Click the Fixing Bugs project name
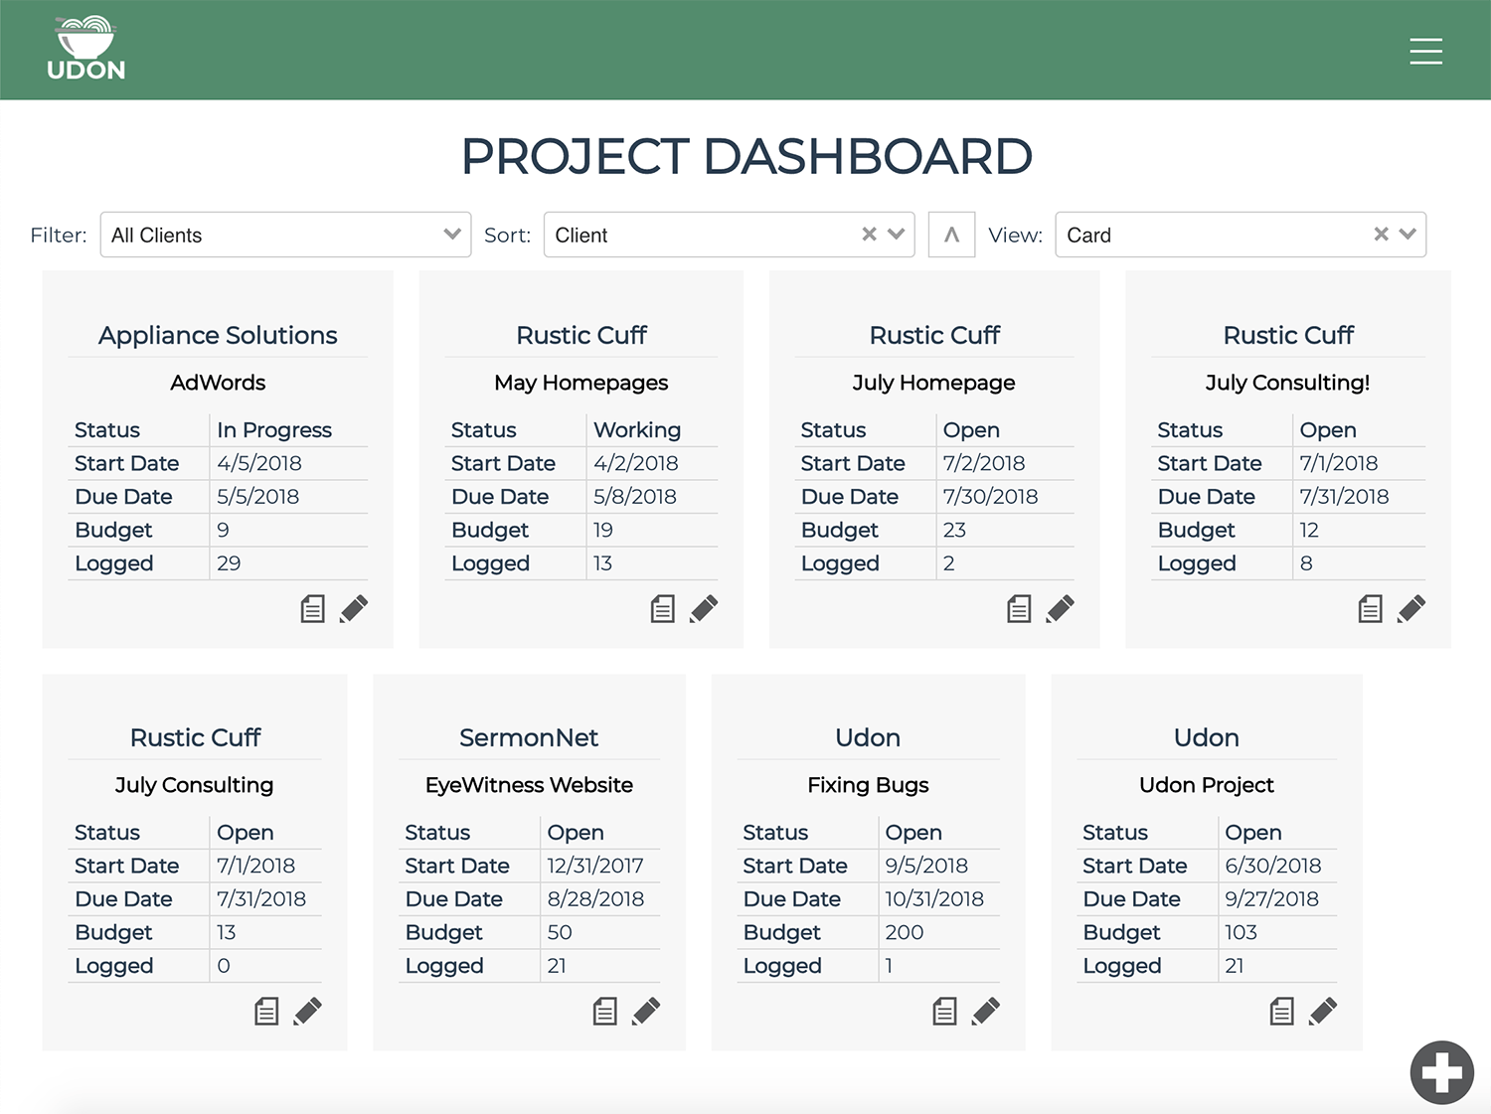1491x1114 pixels. (x=868, y=785)
